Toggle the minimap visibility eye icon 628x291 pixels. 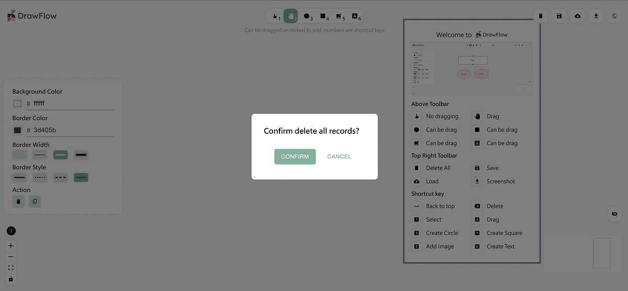pos(614,214)
